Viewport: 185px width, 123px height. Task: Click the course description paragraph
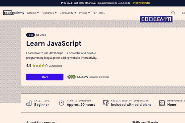pyautogui.click(x=61, y=55)
